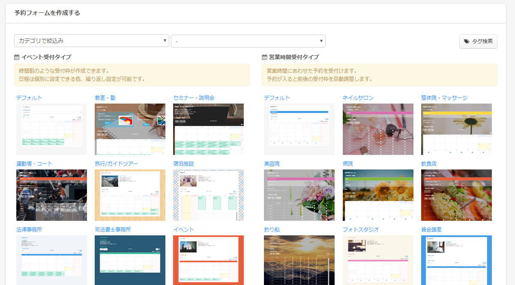This screenshot has height=285, width=515.
Task: Choose the 旅行/ガイドツアー template preview
Action: click(x=130, y=195)
